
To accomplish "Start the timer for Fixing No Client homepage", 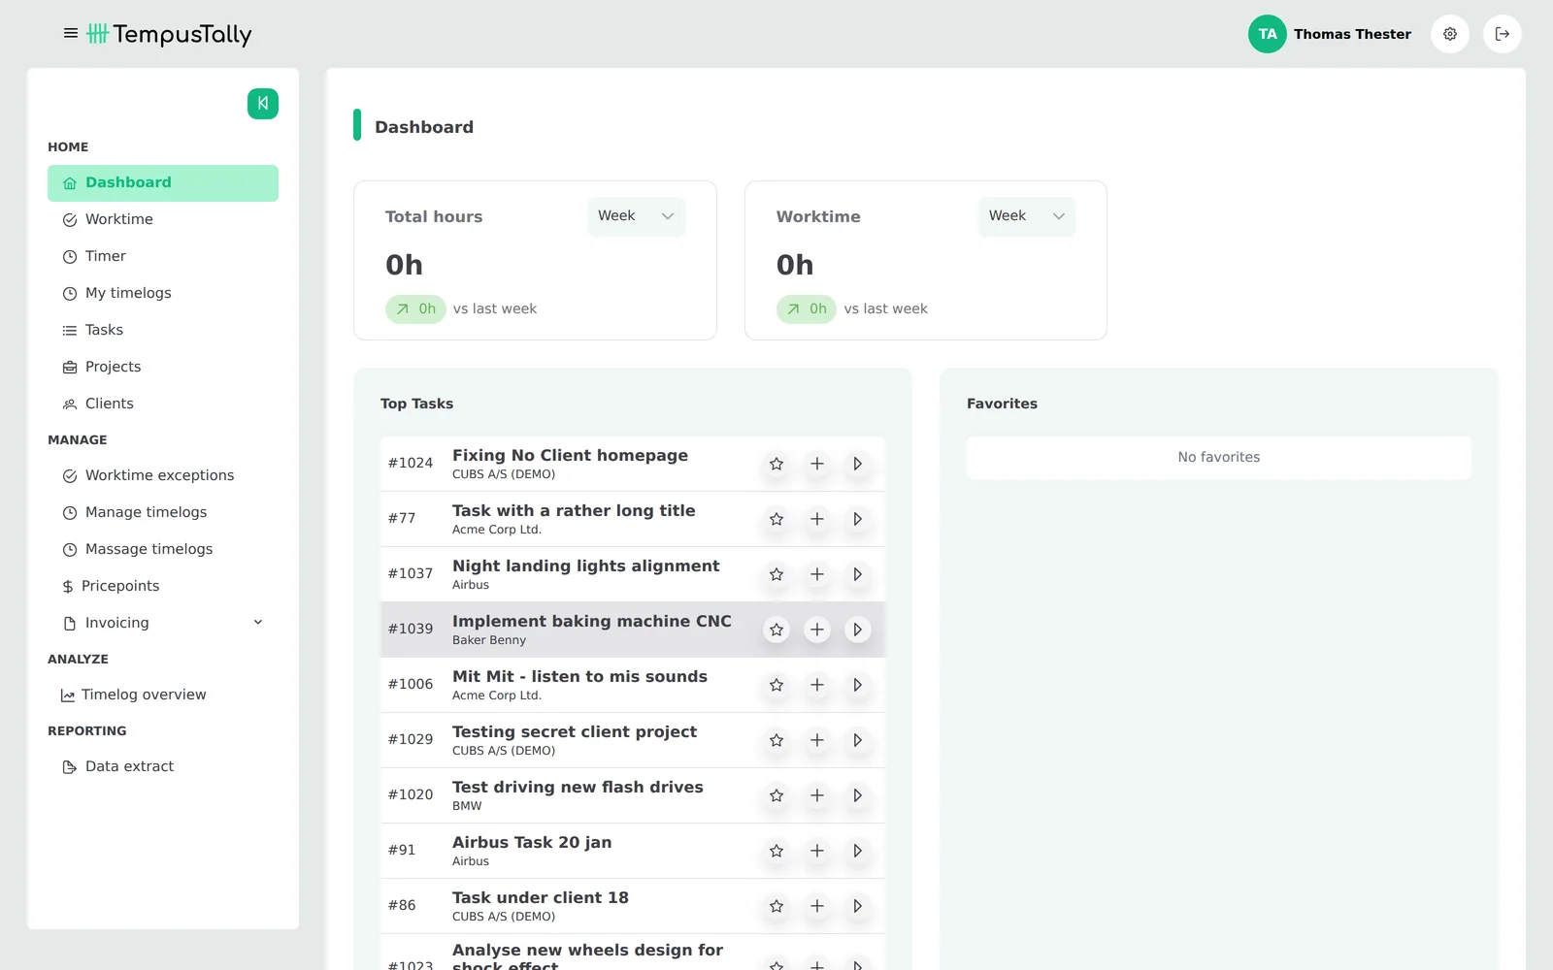I will pos(857,464).
